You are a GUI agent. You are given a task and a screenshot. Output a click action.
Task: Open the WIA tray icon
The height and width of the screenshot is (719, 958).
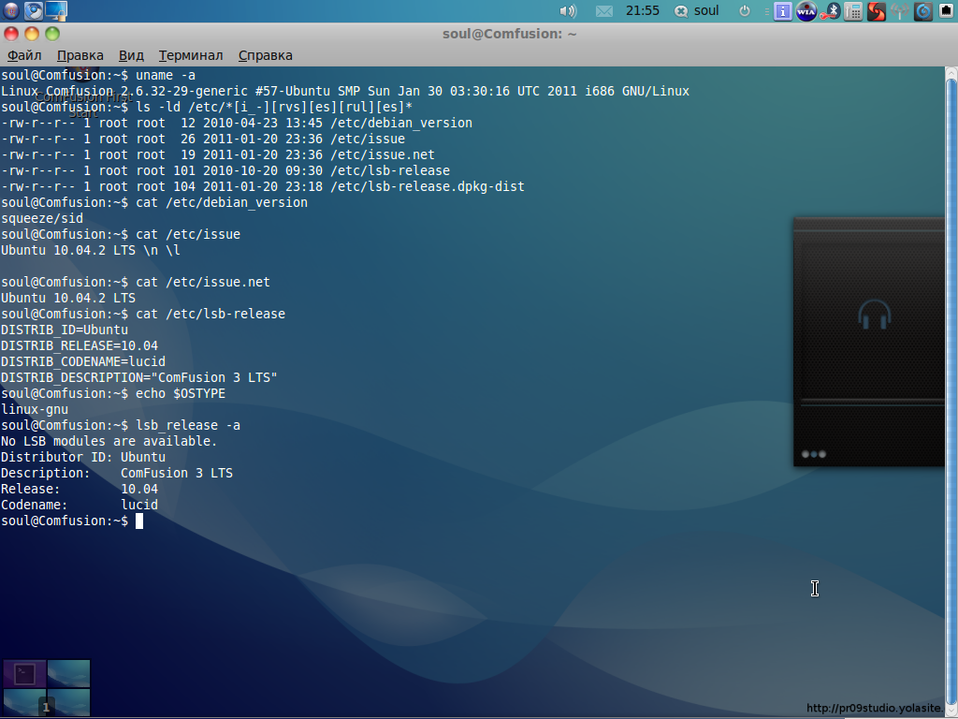coord(806,11)
